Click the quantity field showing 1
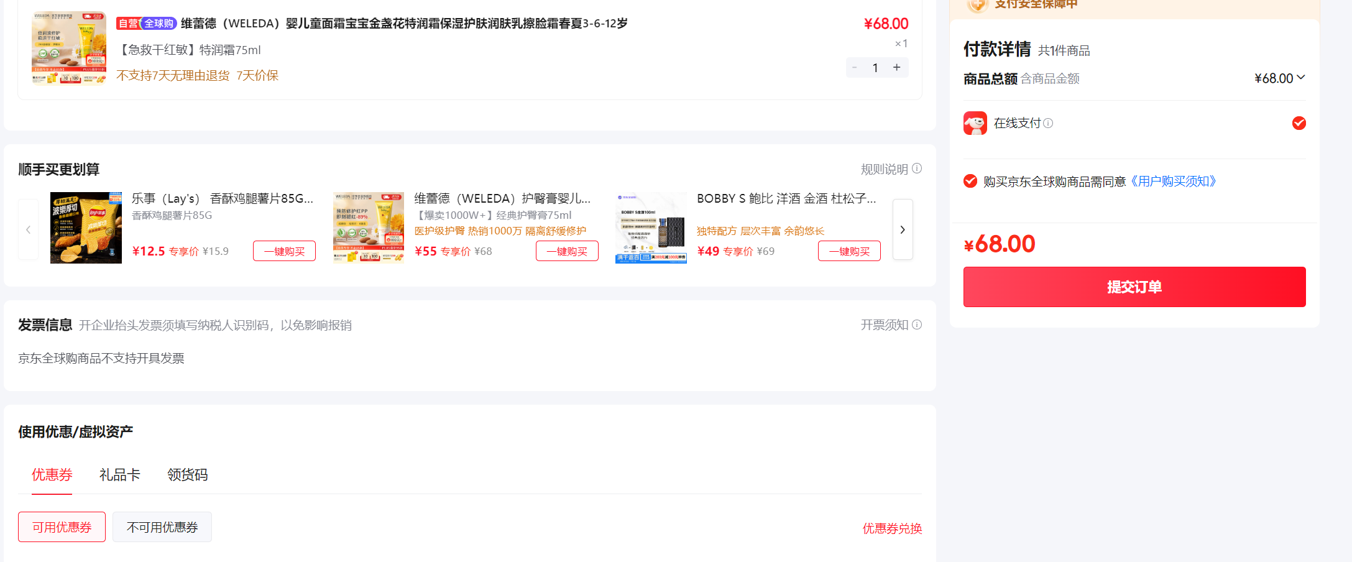The image size is (1352, 562). click(x=875, y=67)
